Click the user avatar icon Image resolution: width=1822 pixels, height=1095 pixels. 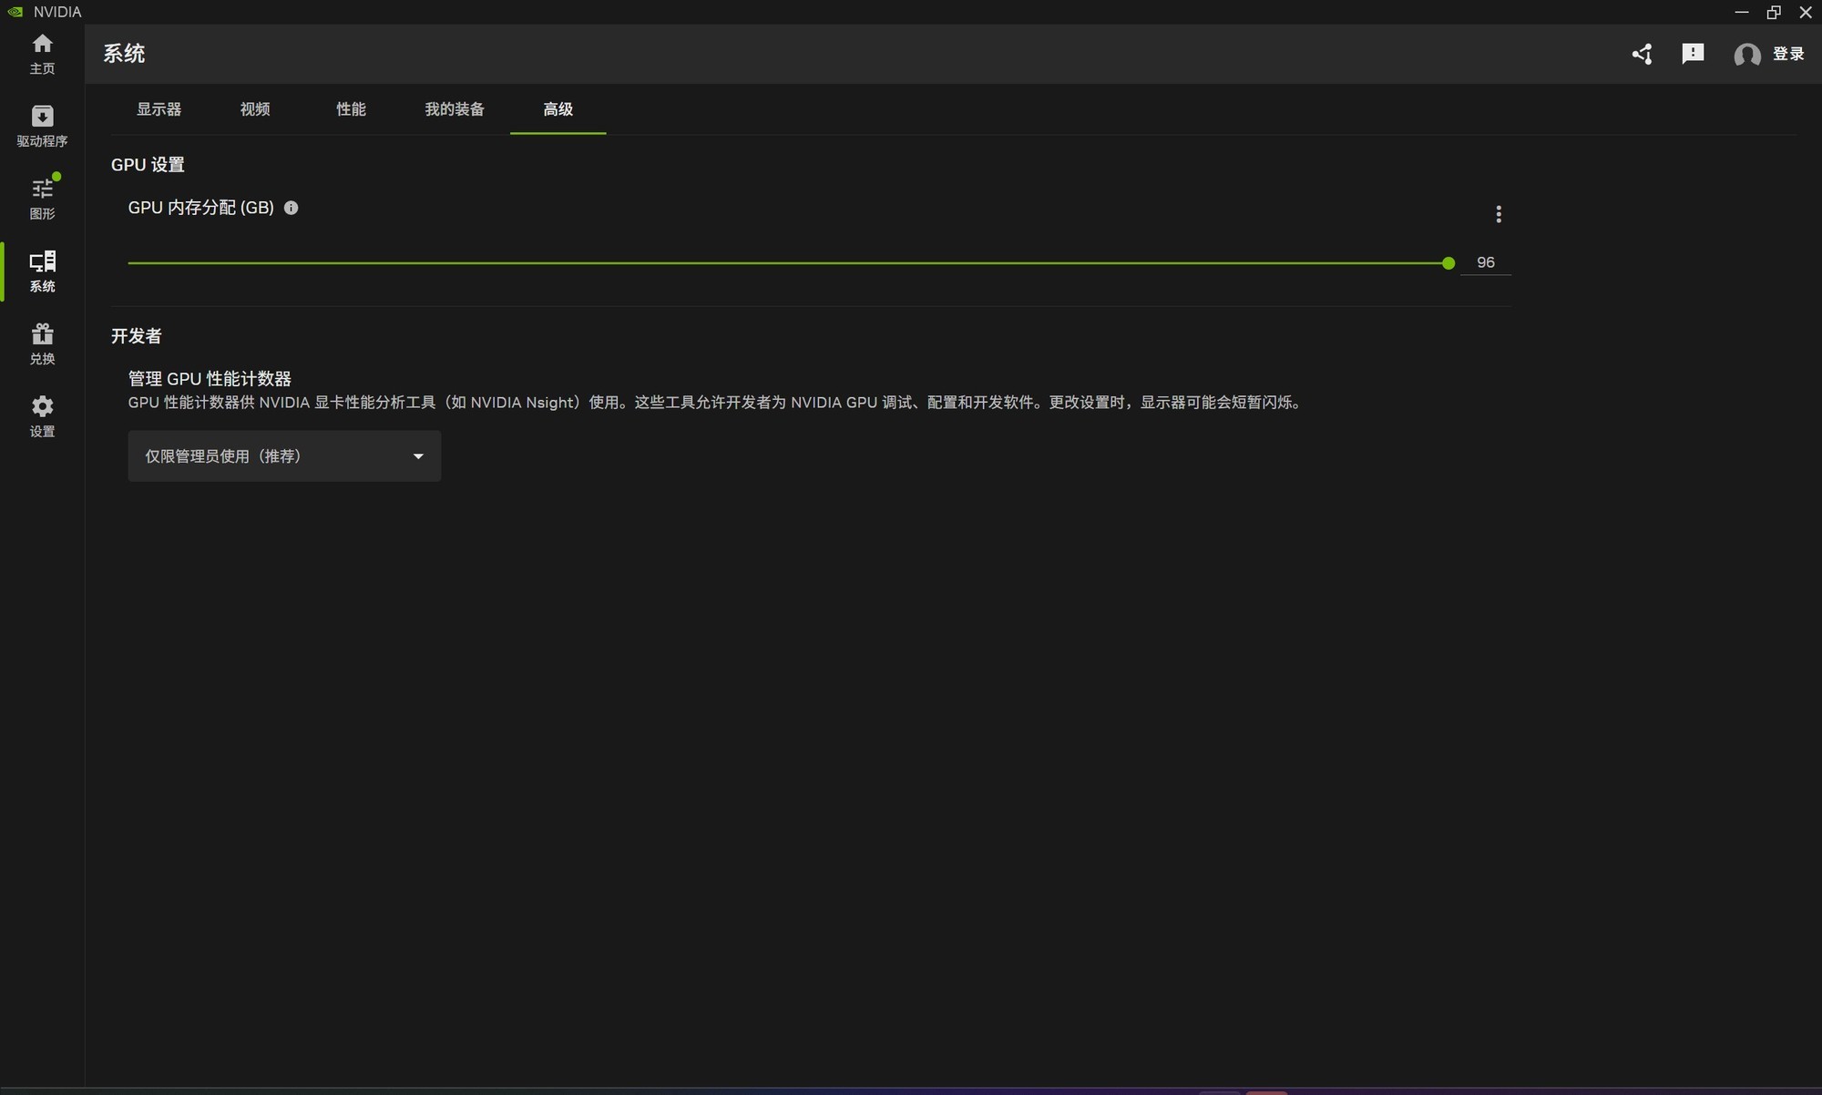point(1746,55)
